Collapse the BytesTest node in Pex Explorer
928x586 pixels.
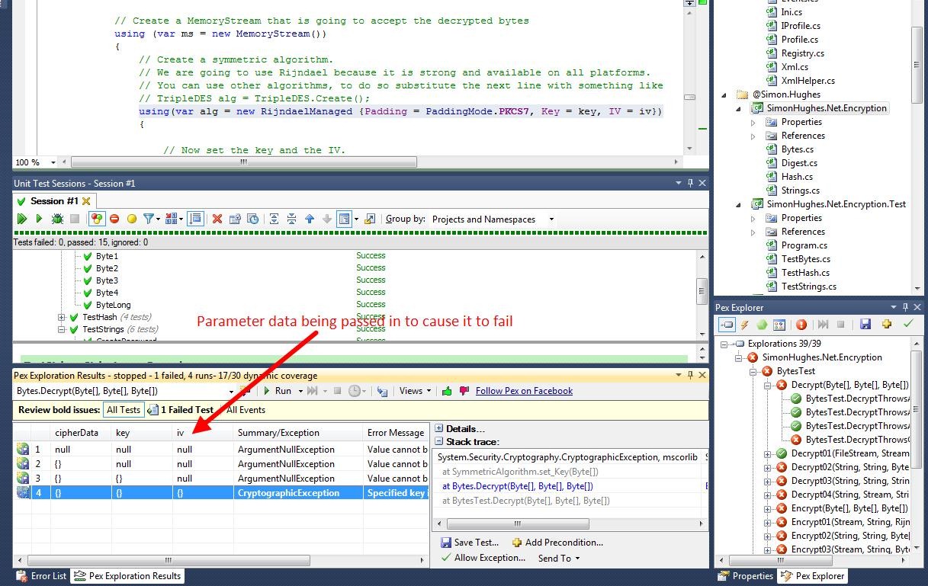[x=754, y=371]
